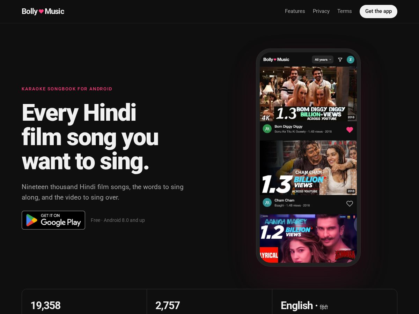Viewport: 419px width, 314px height.
Task: Open the Privacy nav link
Action: [x=321, y=11]
